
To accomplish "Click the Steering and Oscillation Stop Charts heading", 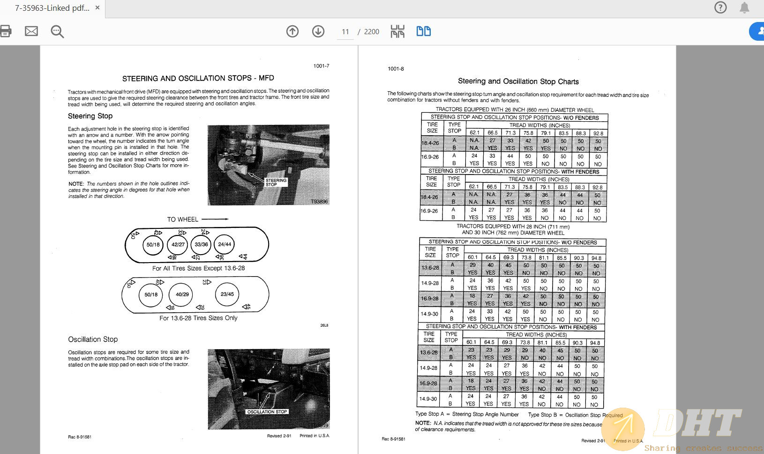I will (x=518, y=81).
